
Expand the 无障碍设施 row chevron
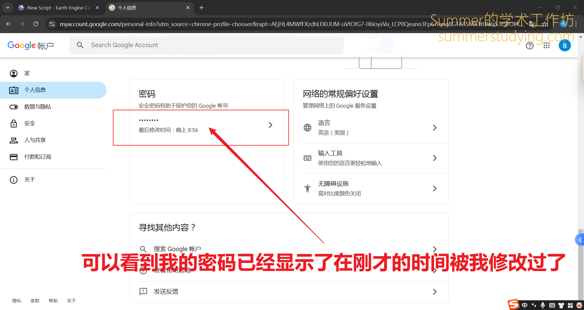pyautogui.click(x=435, y=188)
